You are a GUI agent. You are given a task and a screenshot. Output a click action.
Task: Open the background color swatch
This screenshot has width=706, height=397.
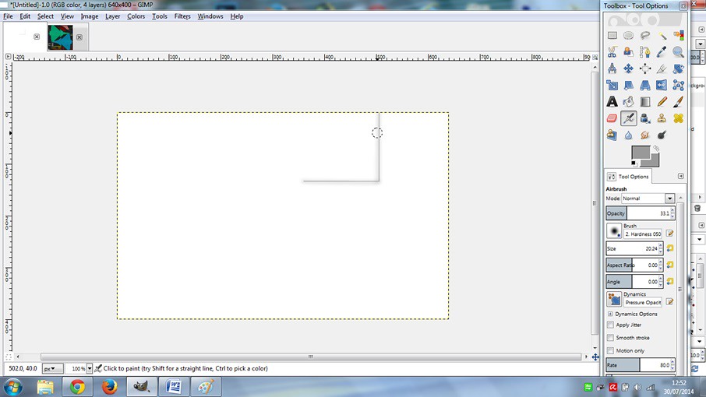[654, 161]
